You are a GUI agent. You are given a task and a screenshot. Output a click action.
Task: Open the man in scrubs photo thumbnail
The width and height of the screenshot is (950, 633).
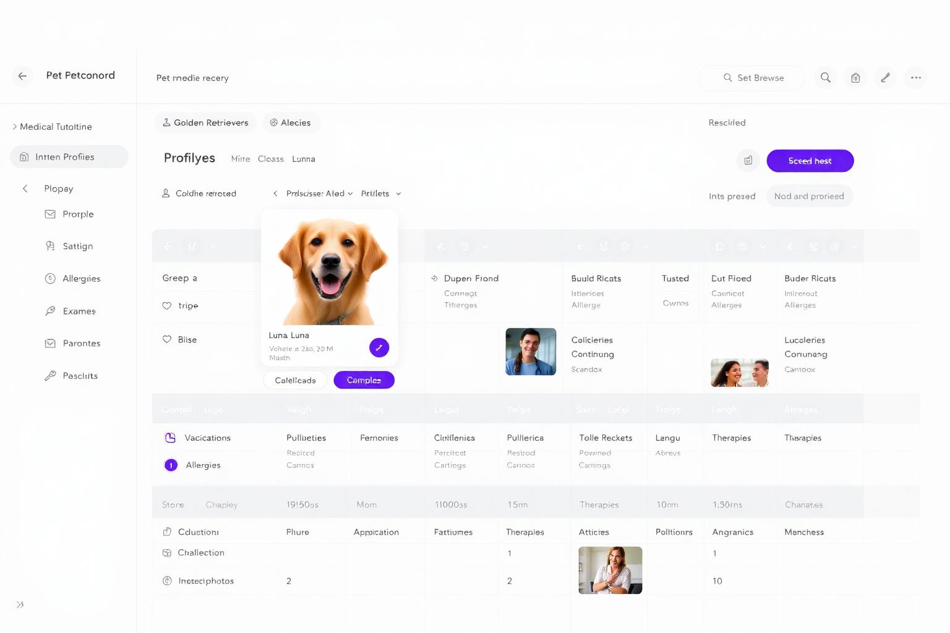531,352
